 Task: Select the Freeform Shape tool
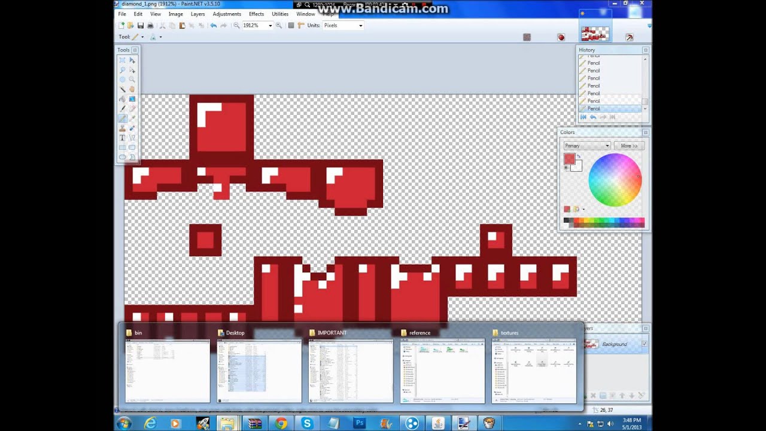click(x=132, y=157)
